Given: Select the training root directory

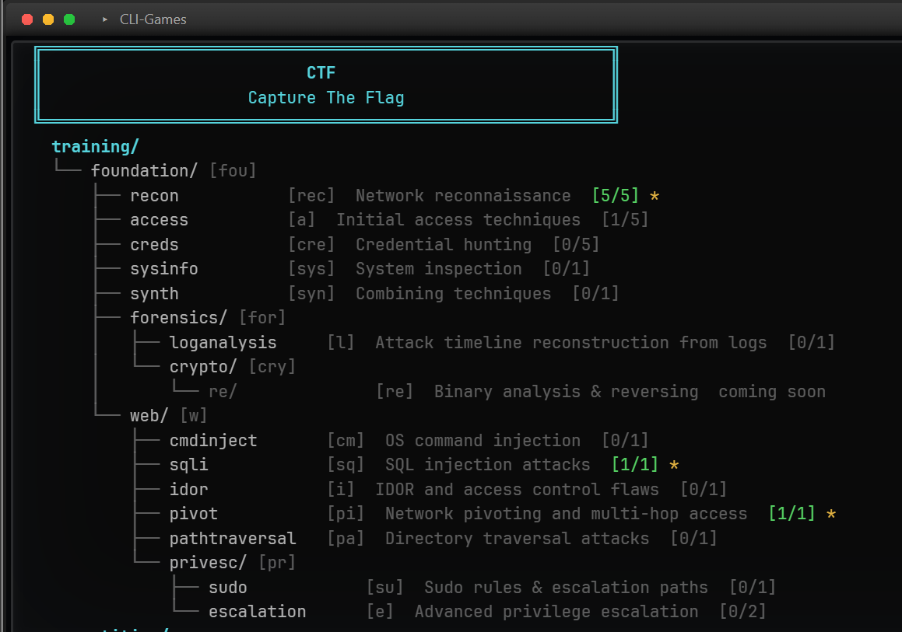Looking at the screenshot, I should [x=94, y=146].
